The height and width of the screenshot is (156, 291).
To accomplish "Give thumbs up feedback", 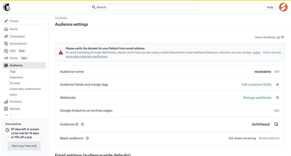I will tap(278, 37).
